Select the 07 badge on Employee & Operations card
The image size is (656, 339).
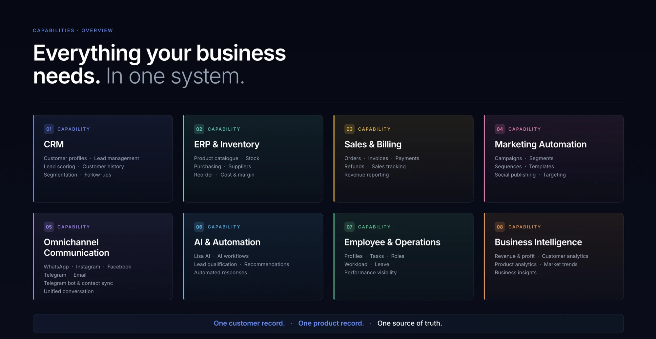pos(349,227)
